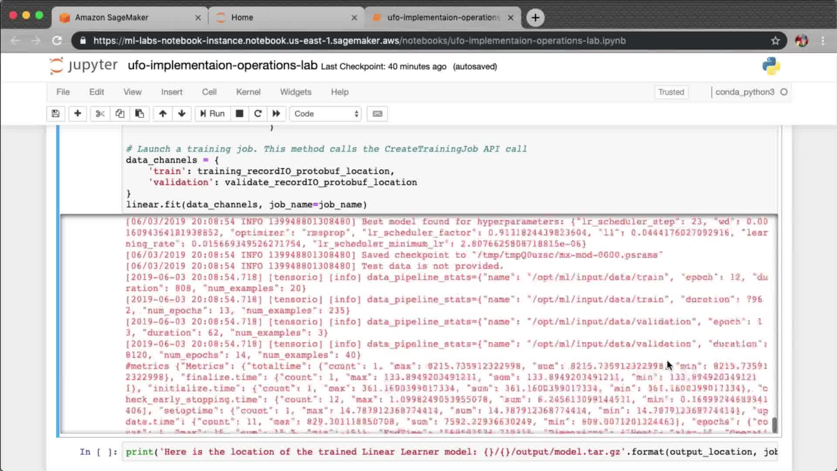Save notebook with the floppy disk icon
The image size is (837, 471).
coord(55,114)
